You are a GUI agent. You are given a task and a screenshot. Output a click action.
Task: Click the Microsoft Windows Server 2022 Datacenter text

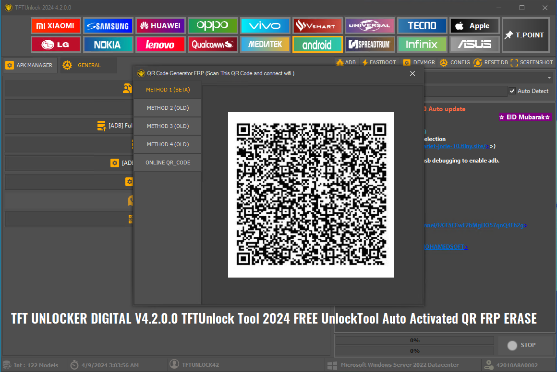coord(400,365)
